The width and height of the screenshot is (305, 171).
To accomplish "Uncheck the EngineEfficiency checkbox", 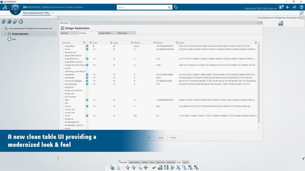I will click(87, 59).
